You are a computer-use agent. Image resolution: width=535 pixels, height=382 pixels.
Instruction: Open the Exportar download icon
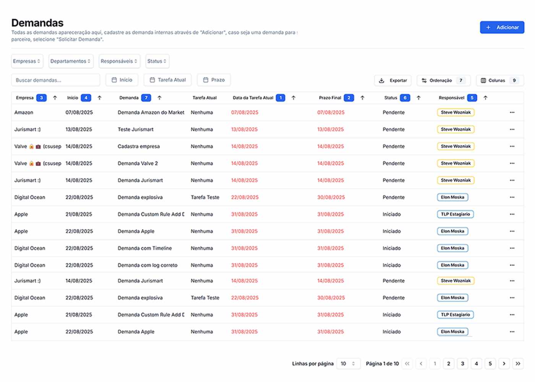coord(381,80)
